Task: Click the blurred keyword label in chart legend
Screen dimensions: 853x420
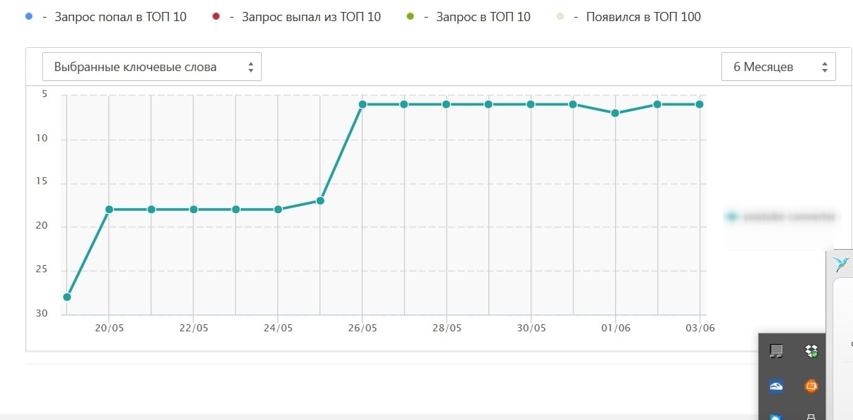Action: coord(788,217)
